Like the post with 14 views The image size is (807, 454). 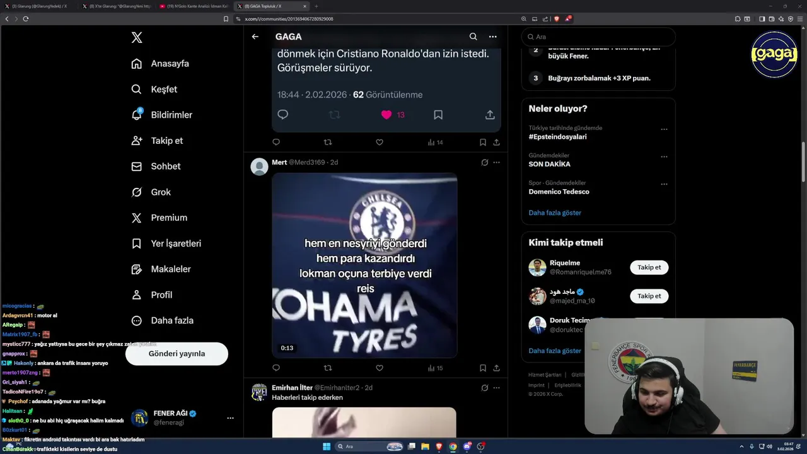pos(380,143)
